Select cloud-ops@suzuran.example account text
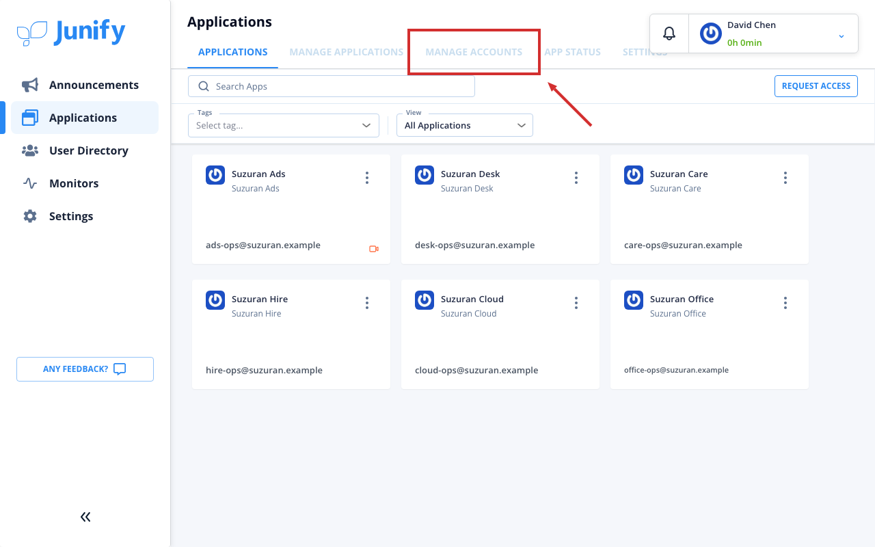Image resolution: width=875 pixels, height=547 pixels. point(476,371)
